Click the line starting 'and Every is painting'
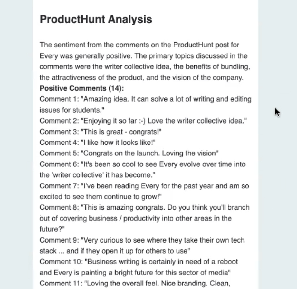 coord(135,273)
